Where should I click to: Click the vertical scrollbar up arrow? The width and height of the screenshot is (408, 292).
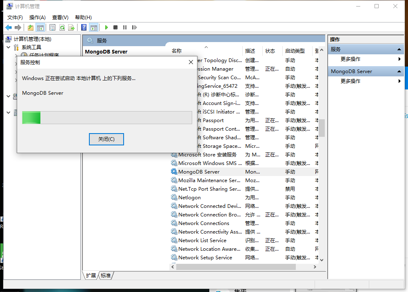(322, 50)
